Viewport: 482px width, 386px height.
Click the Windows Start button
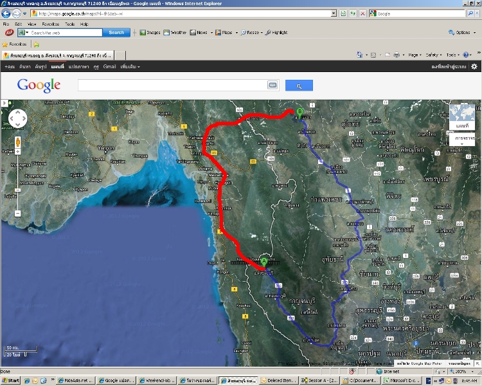coord(11,381)
